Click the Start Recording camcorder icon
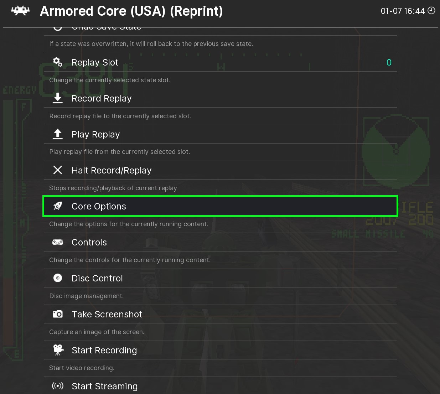 [x=58, y=350]
